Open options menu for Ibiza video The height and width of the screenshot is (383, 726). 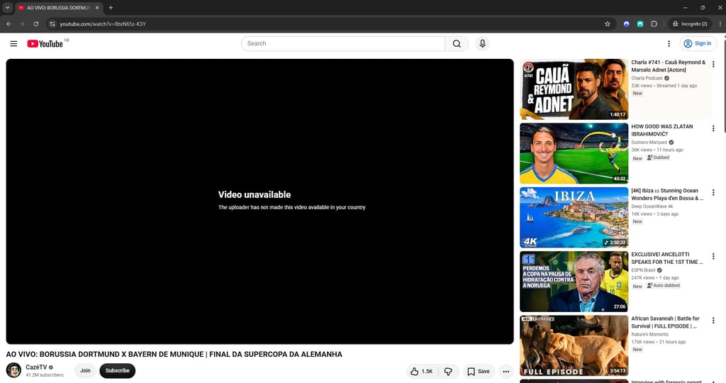713,192
